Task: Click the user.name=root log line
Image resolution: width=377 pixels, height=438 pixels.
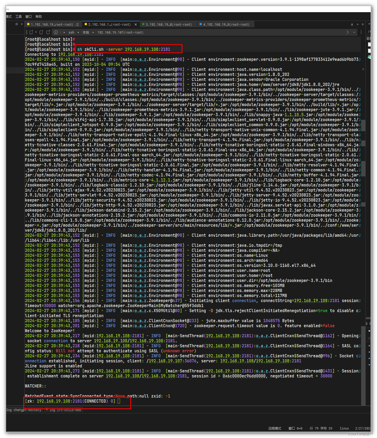Action: pyautogui.click(x=147, y=270)
